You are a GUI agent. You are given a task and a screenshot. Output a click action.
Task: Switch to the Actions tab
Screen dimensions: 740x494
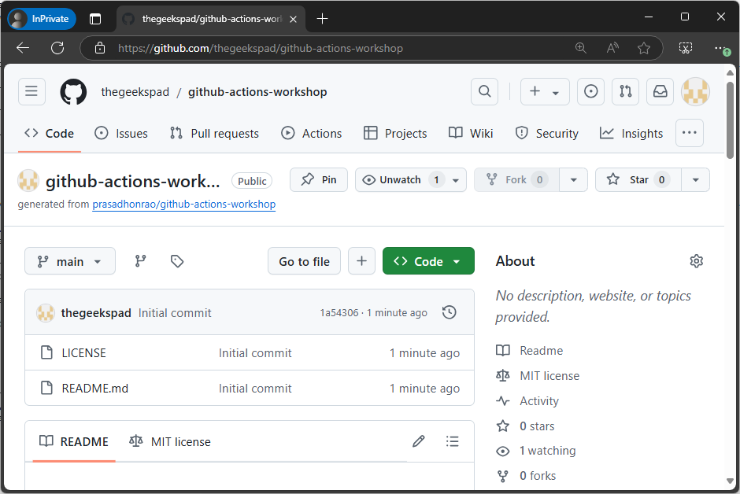312,134
